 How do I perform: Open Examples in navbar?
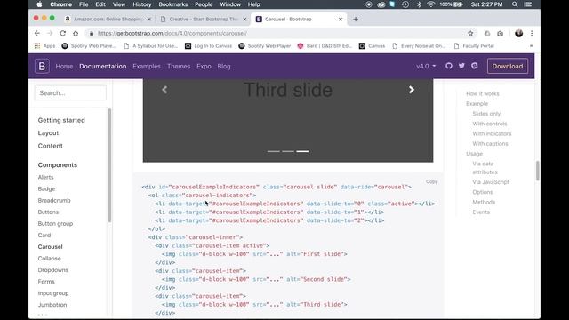click(147, 67)
